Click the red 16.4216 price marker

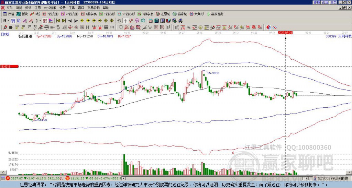(9, 66)
